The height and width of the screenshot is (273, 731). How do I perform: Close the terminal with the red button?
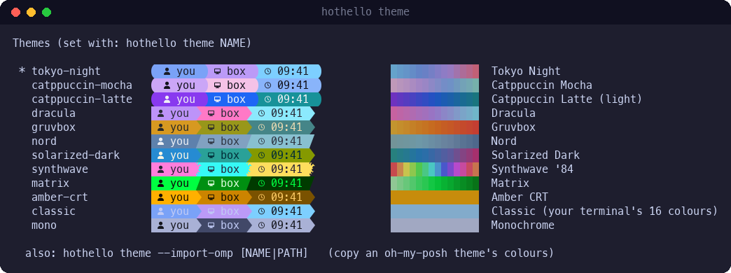tap(16, 12)
